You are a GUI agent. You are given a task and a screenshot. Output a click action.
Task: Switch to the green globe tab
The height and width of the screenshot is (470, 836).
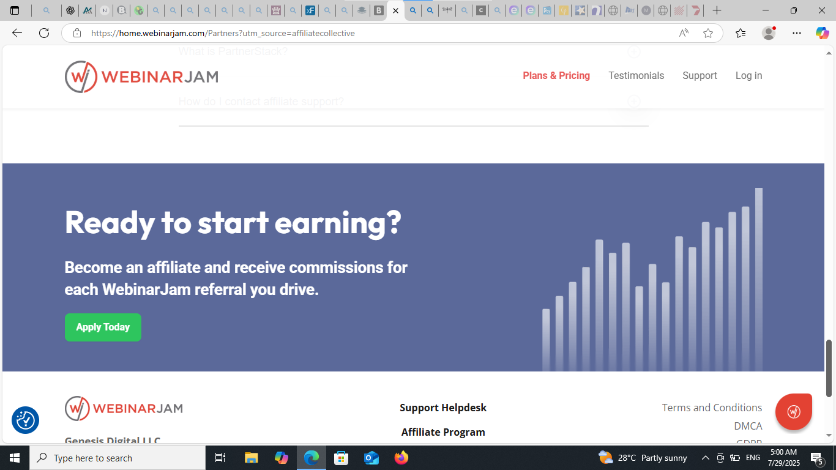139,10
